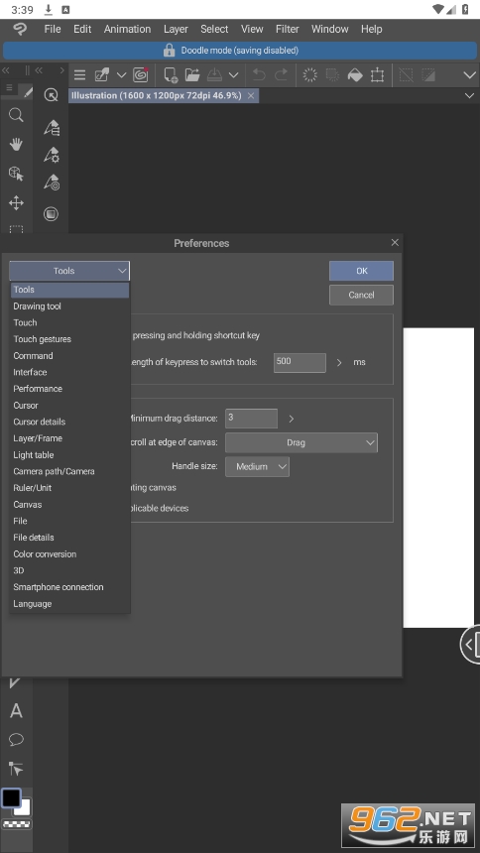
Task: Open the Tools category dropdown
Action: pyautogui.click(x=69, y=271)
